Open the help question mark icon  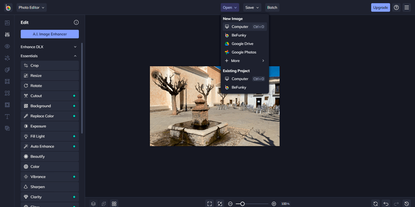(x=396, y=7)
